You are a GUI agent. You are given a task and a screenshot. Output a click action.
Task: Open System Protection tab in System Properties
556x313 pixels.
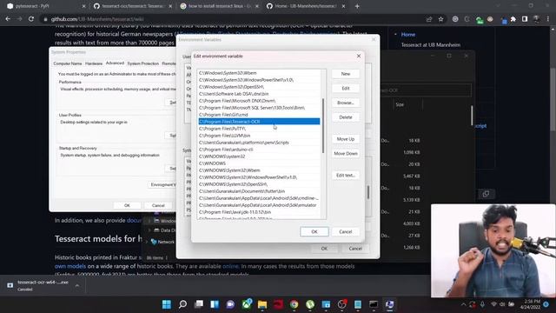(142, 63)
